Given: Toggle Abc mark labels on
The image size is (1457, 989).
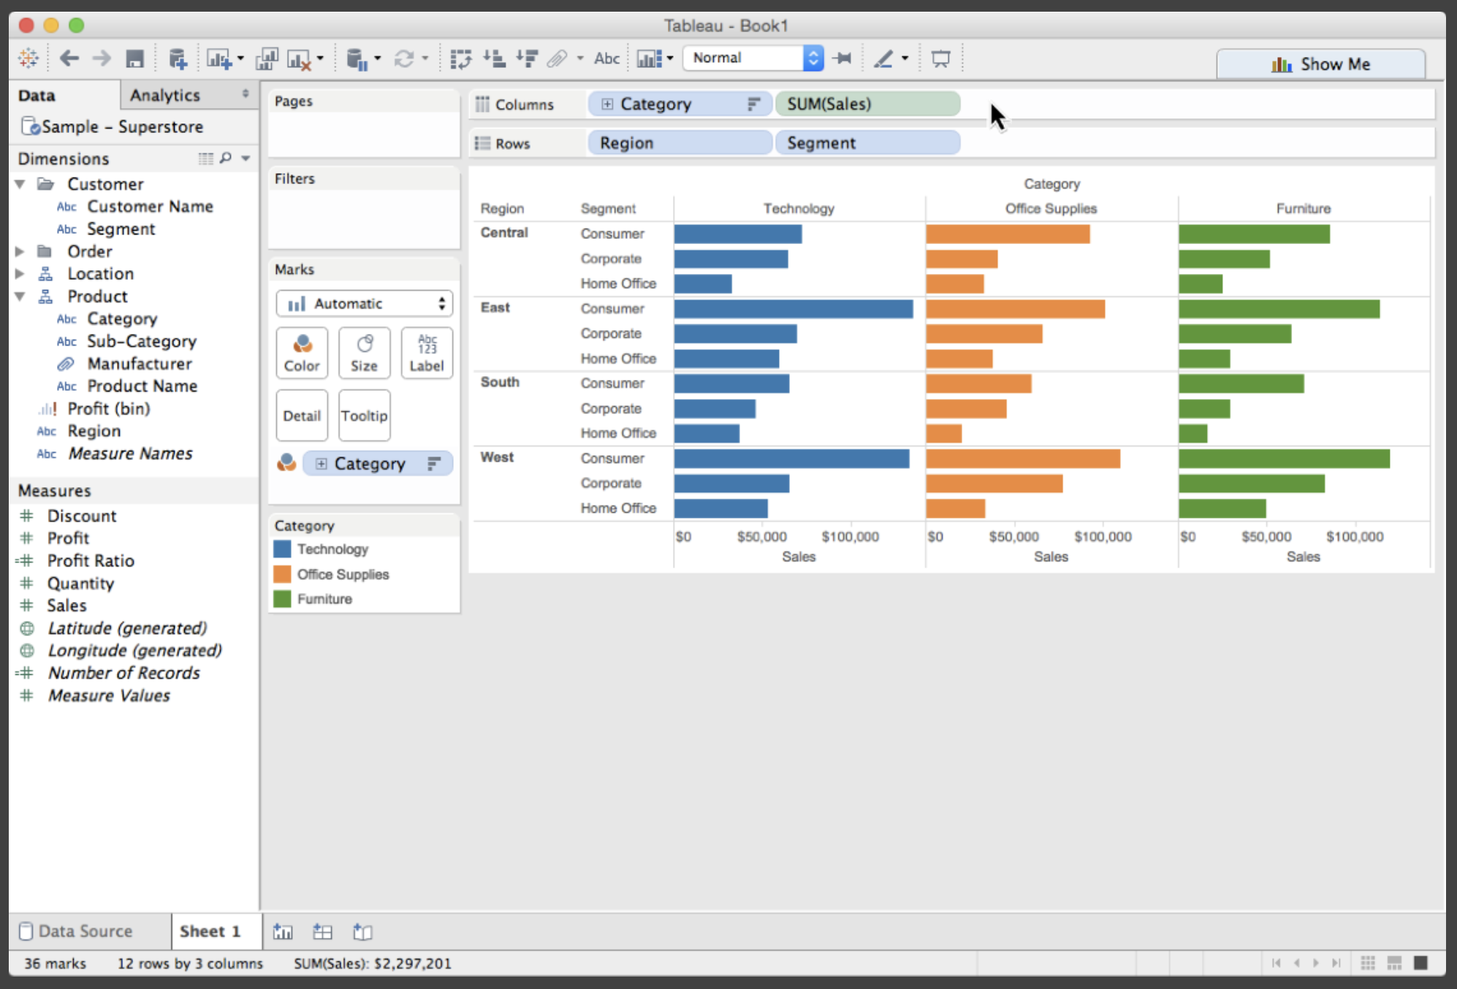Looking at the screenshot, I should [606, 58].
